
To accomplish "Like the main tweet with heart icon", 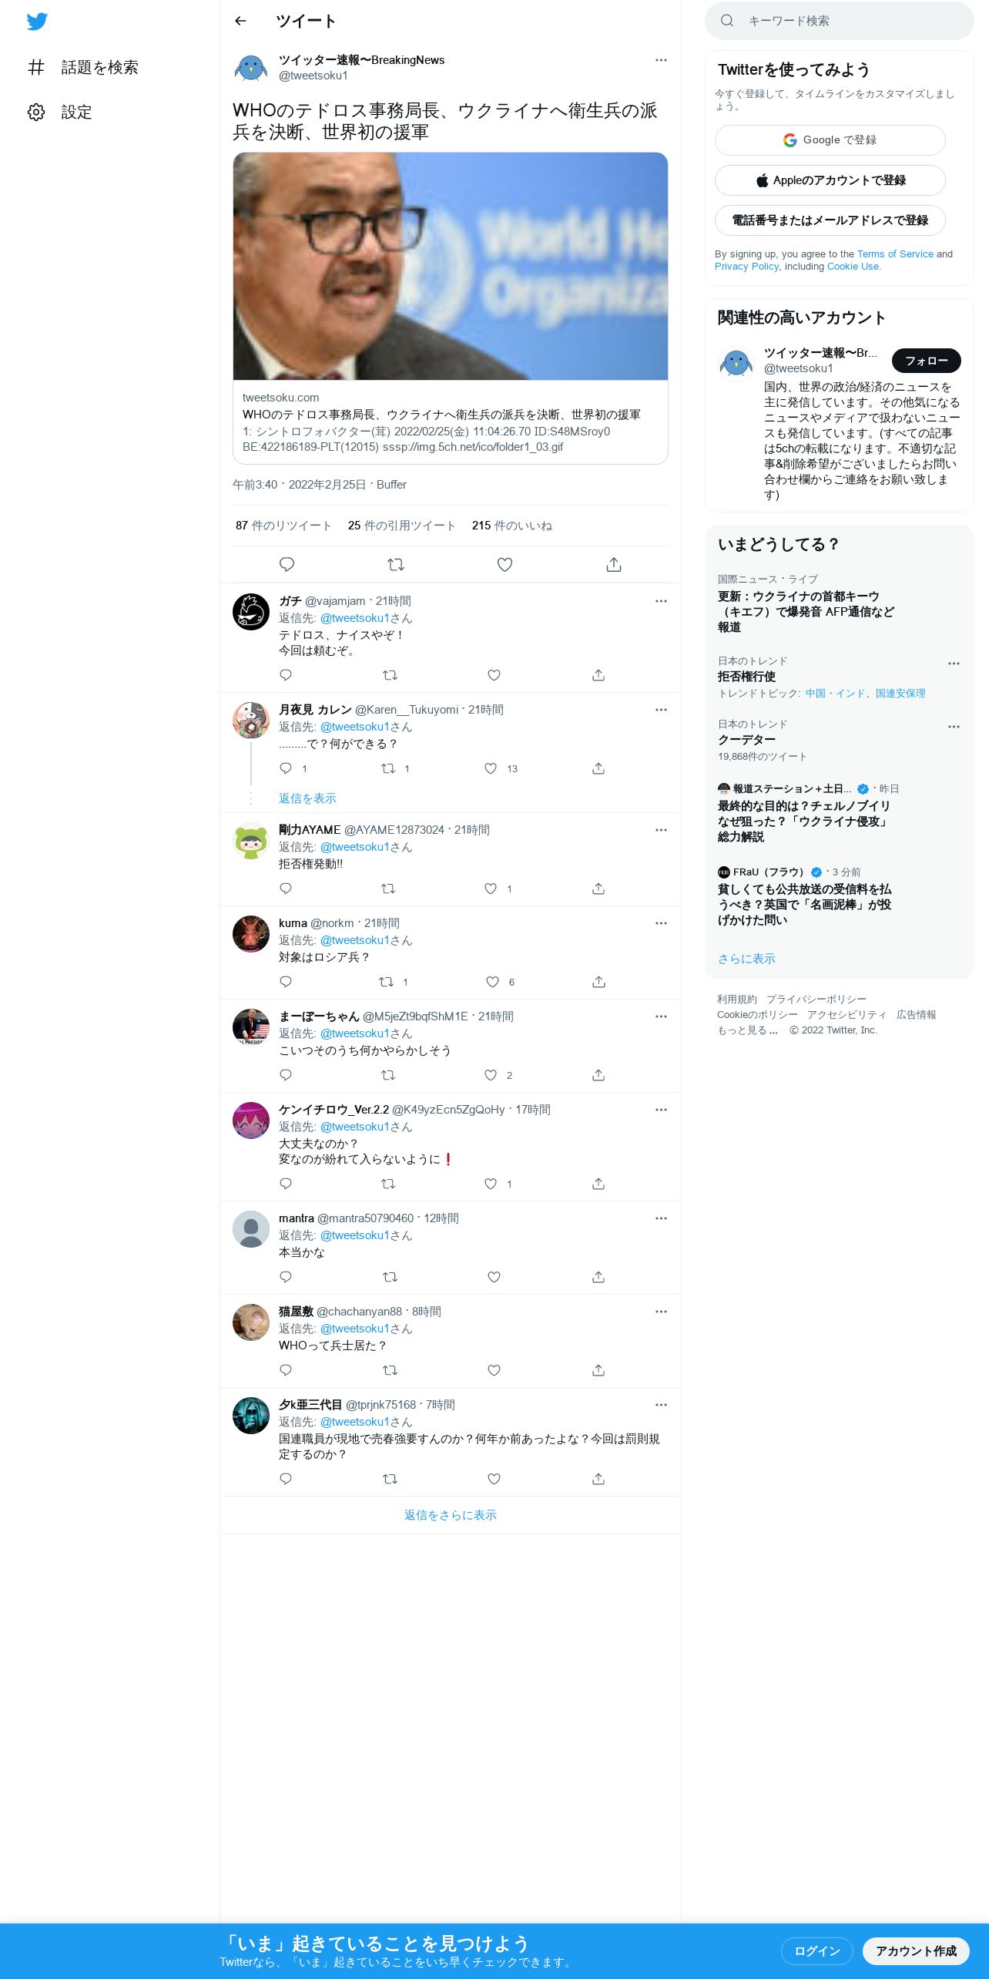I will tap(505, 564).
